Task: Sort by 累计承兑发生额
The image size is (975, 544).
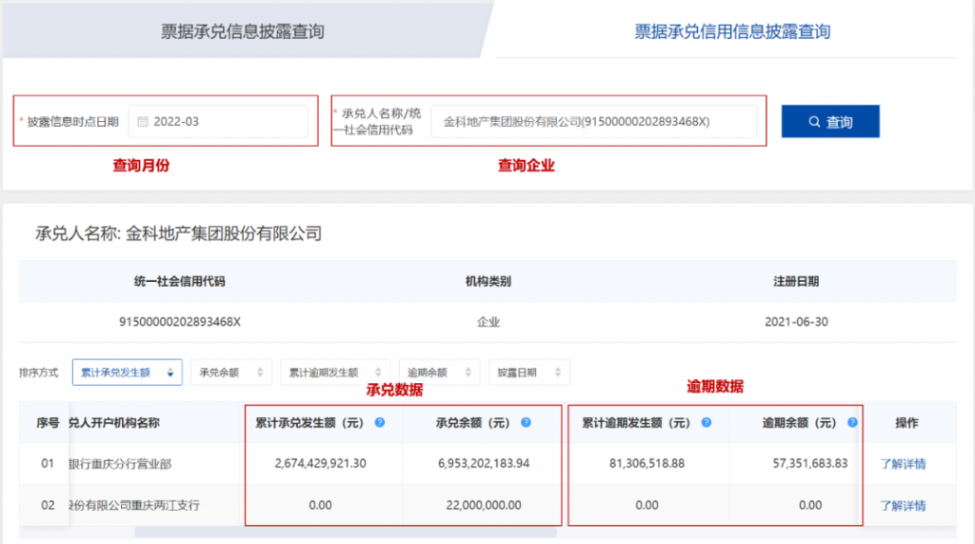Action: tap(127, 373)
